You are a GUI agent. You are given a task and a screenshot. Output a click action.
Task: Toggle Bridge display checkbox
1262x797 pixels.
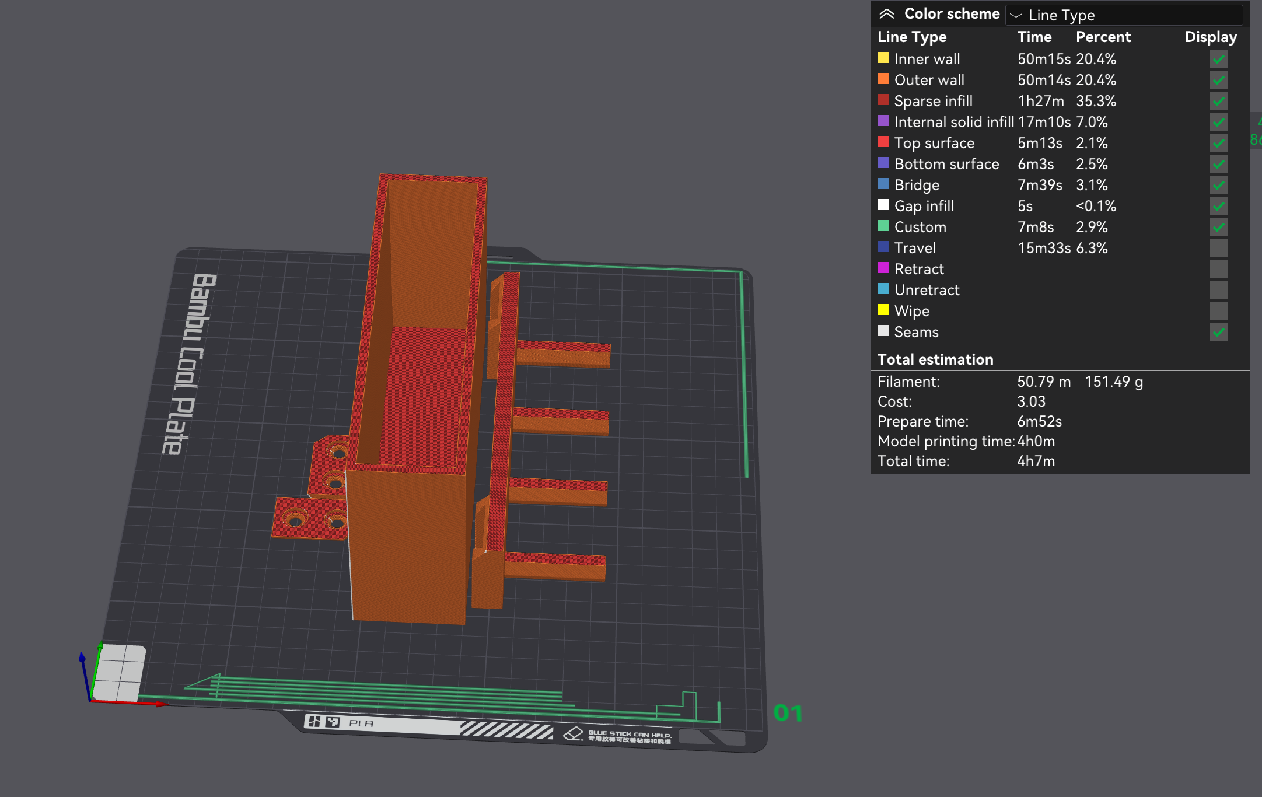[x=1218, y=185]
